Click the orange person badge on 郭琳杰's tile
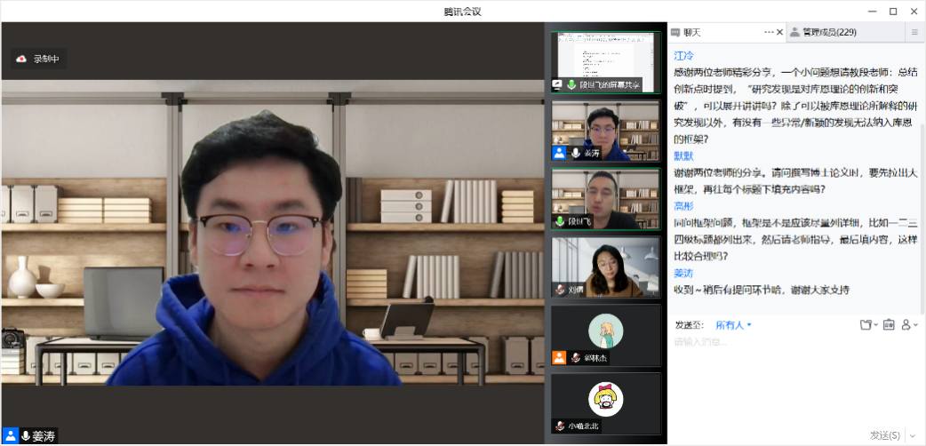The height and width of the screenshot is (446, 926). pos(559,357)
